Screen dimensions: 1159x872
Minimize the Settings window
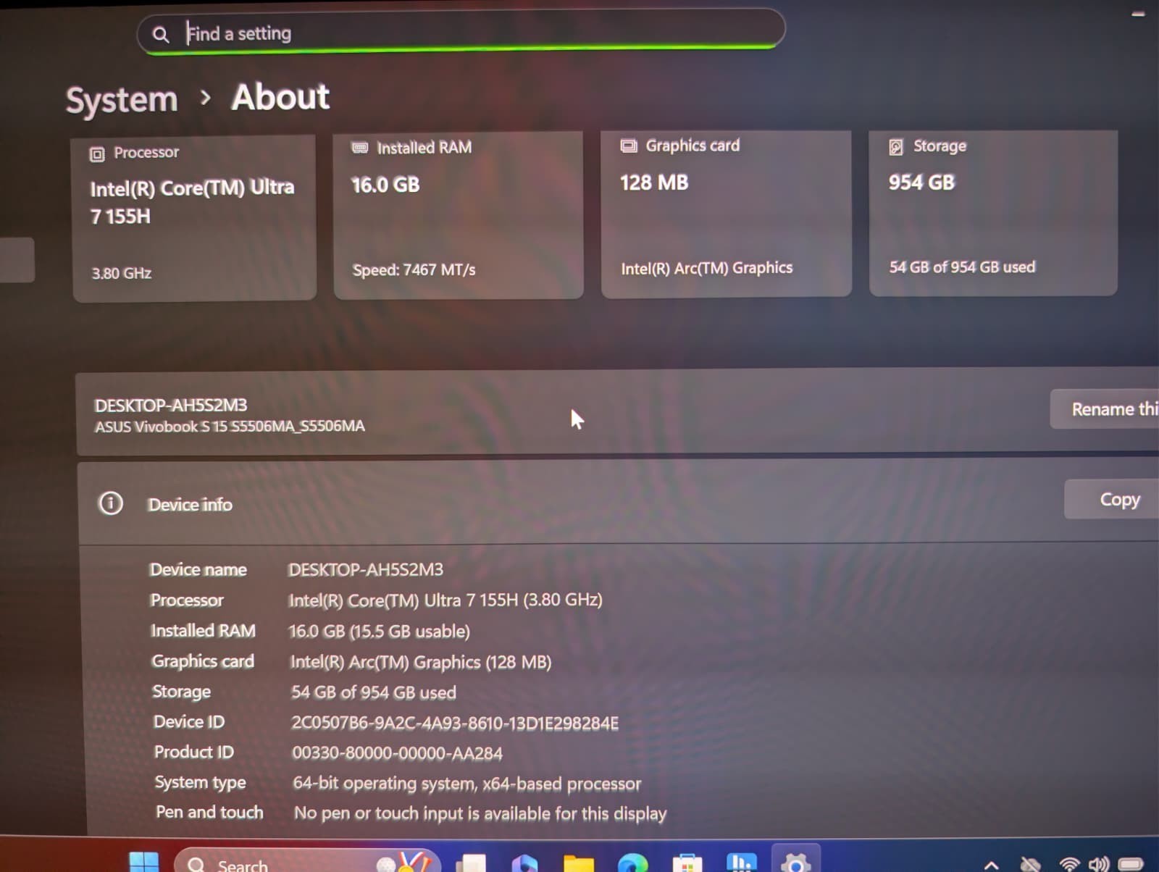pyautogui.click(x=1138, y=14)
